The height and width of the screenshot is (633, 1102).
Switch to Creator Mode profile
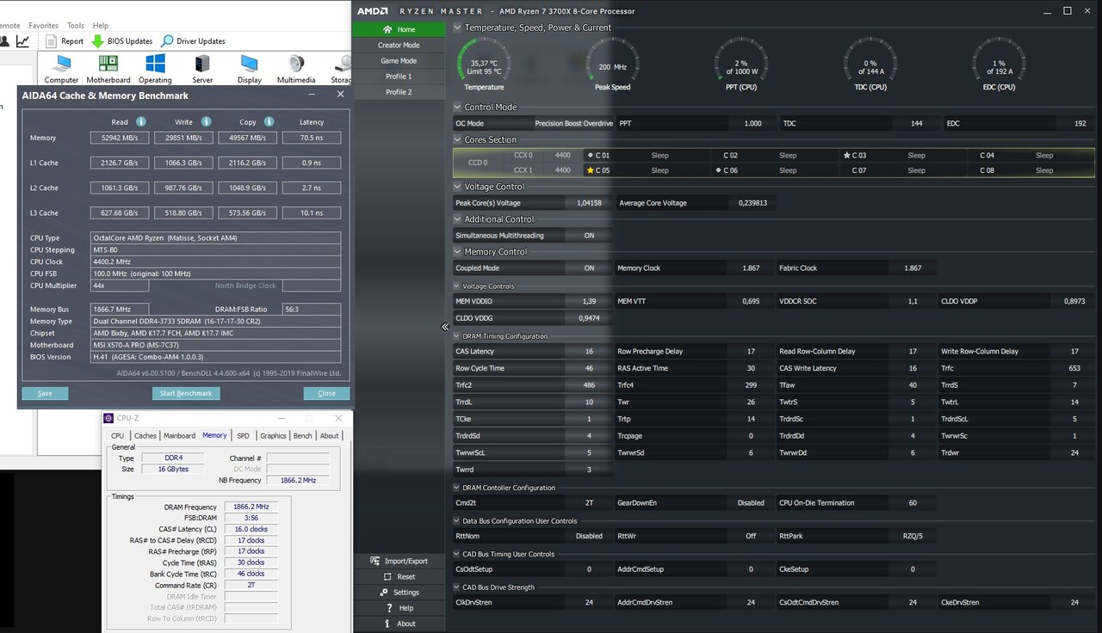pyautogui.click(x=399, y=46)
